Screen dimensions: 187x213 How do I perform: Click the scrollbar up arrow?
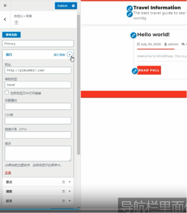pyautogui.click(x=79, y=13)
